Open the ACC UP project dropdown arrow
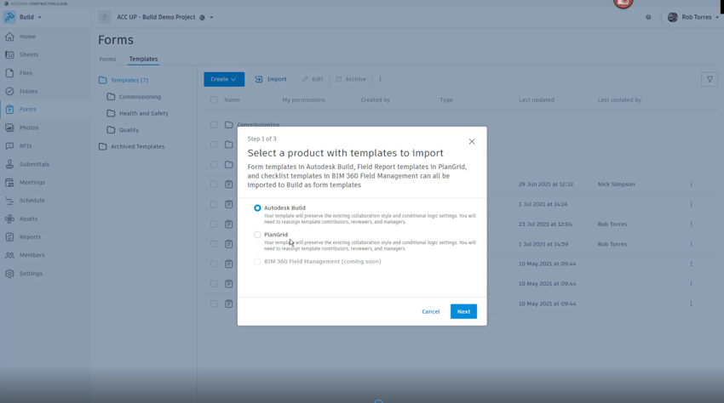The width and height of the screenshot is (724, 403). (211, 18)
